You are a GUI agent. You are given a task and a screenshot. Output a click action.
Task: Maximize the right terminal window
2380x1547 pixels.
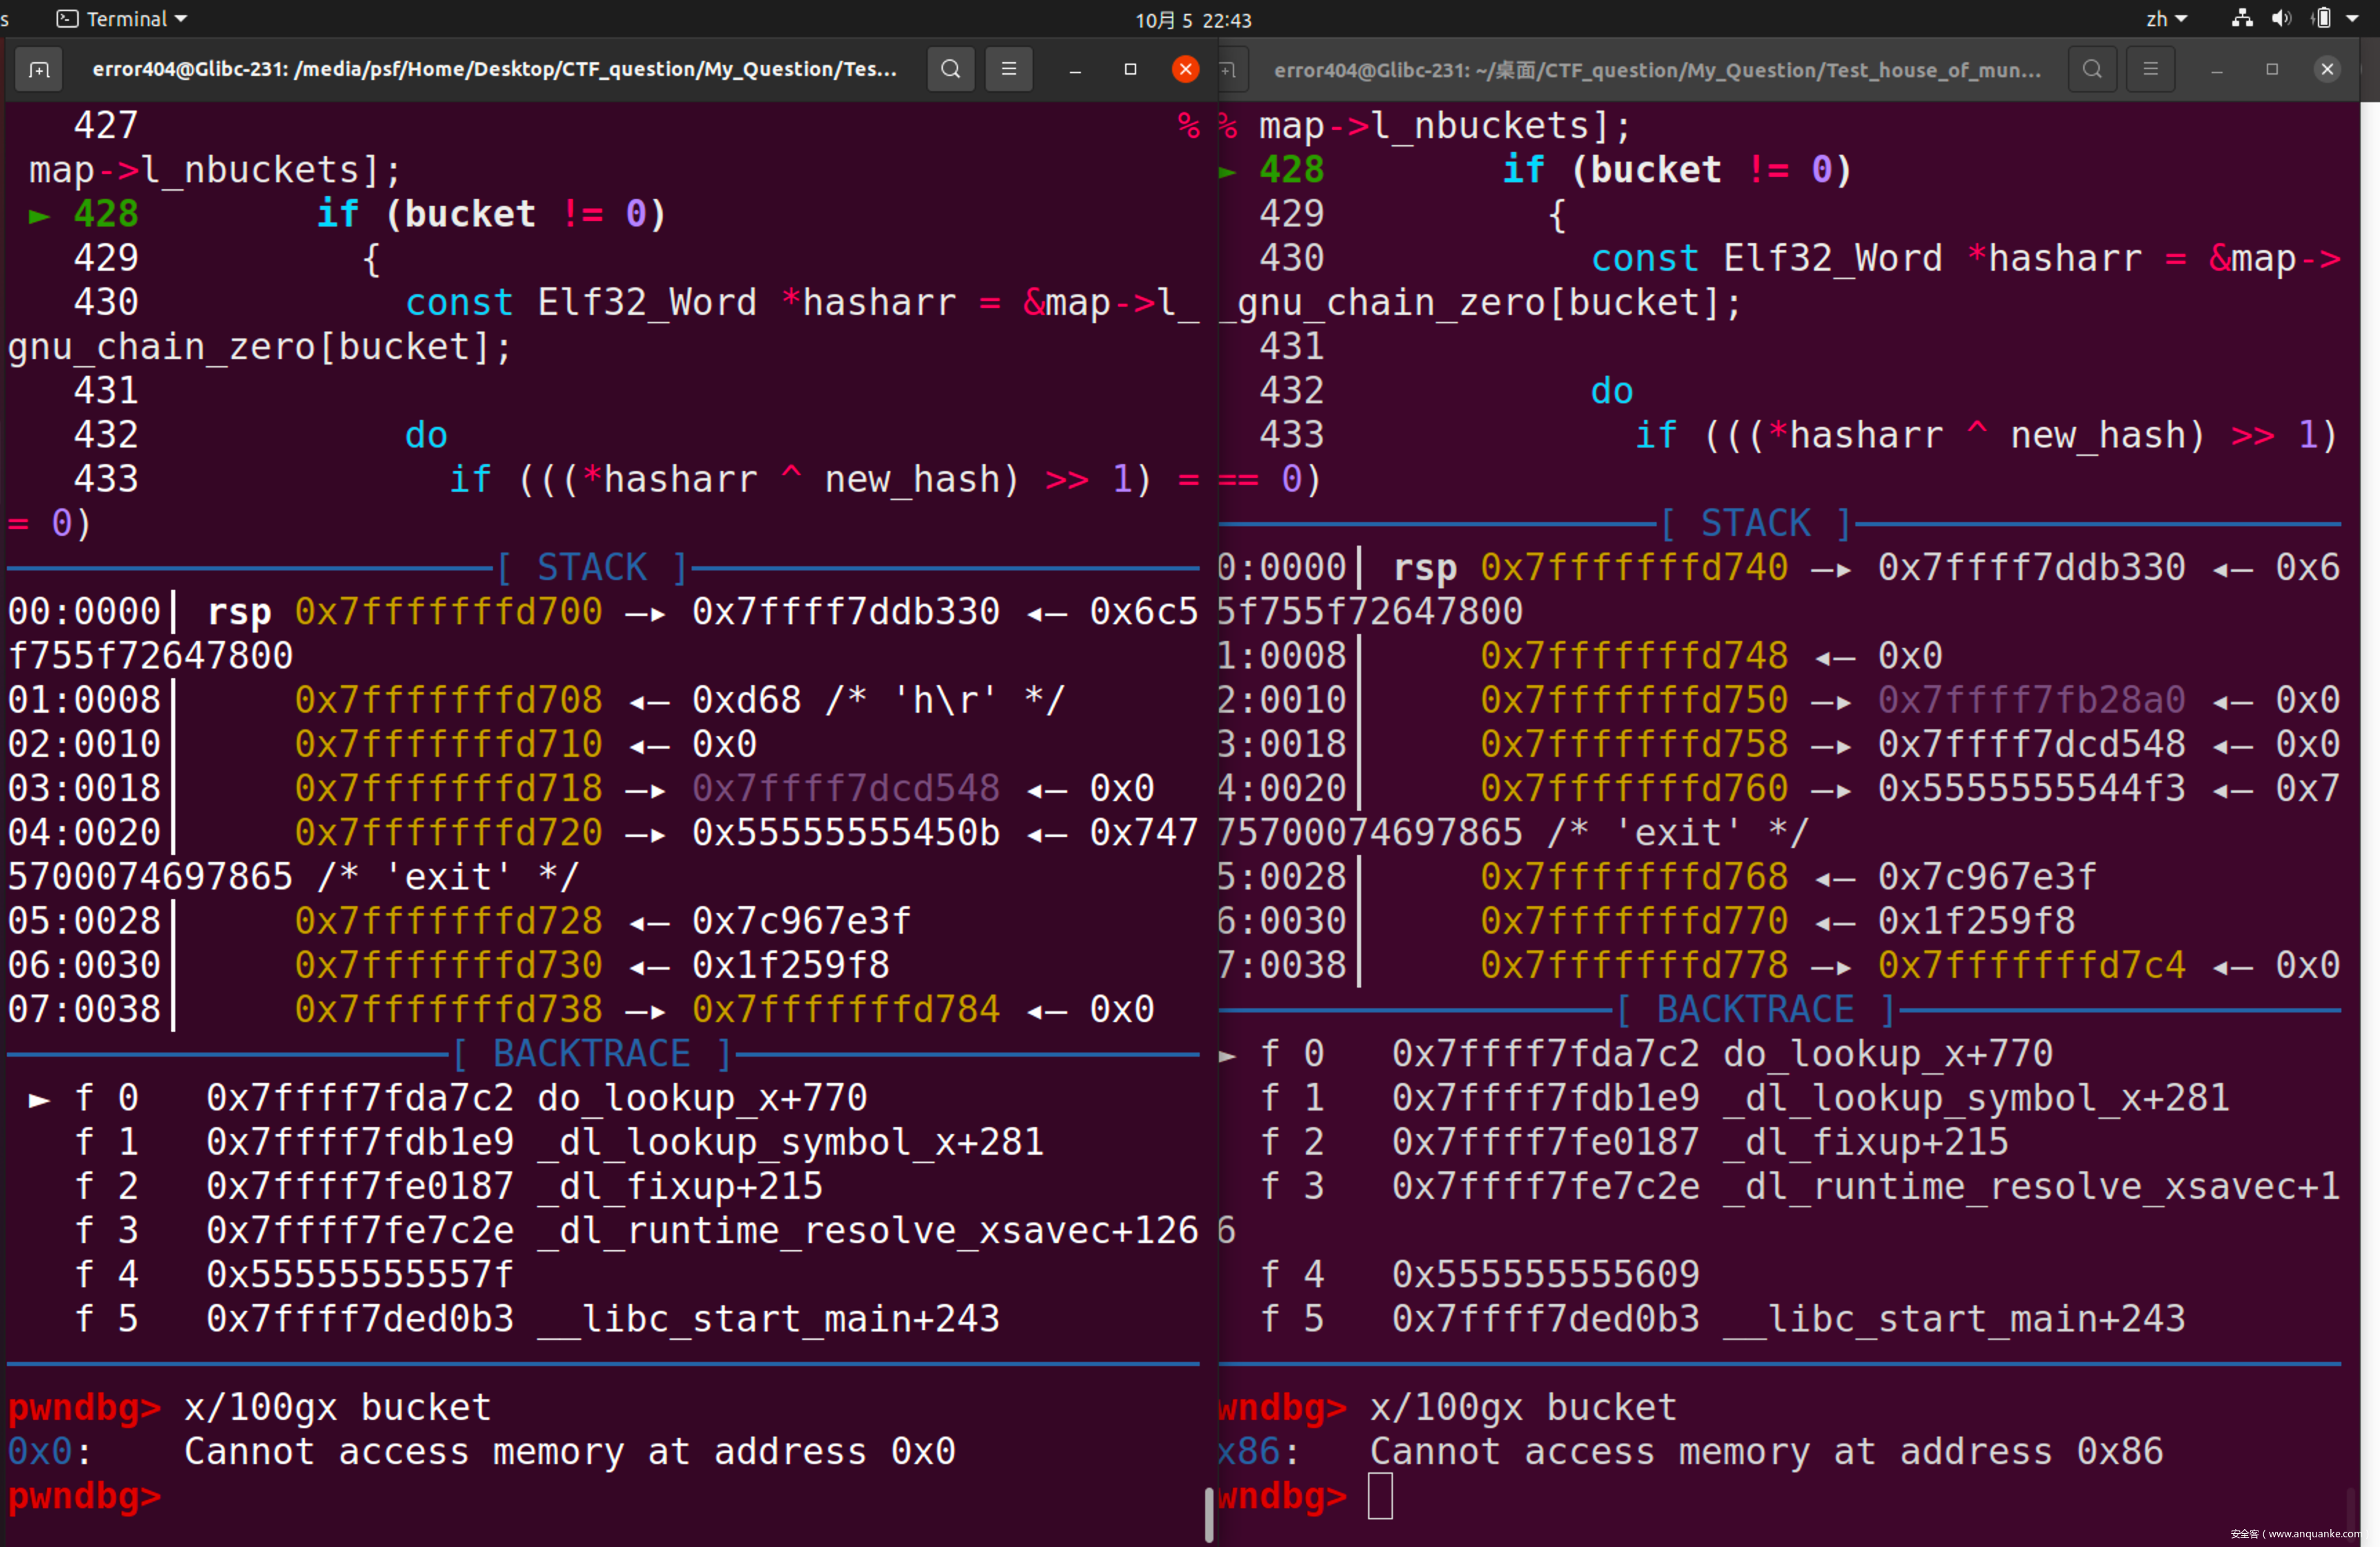(x=2272, y=69)
